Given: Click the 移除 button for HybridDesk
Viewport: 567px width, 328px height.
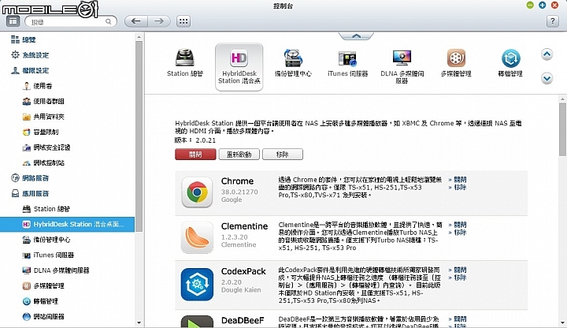Looking at the screenshot, I should pyautogui.click(x=283, y=155).
